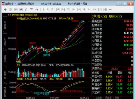Select the 5-minute period button

click(x=53, y=9)
